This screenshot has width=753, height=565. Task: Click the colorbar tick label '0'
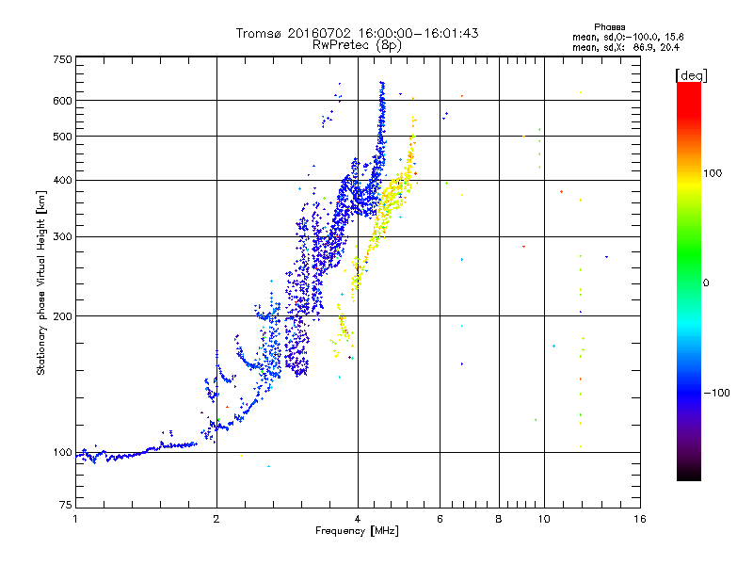[x=706, y=283]
